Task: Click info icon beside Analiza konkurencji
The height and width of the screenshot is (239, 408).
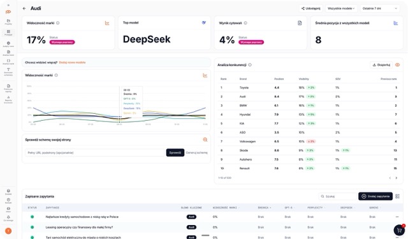Action: (250, 65)
